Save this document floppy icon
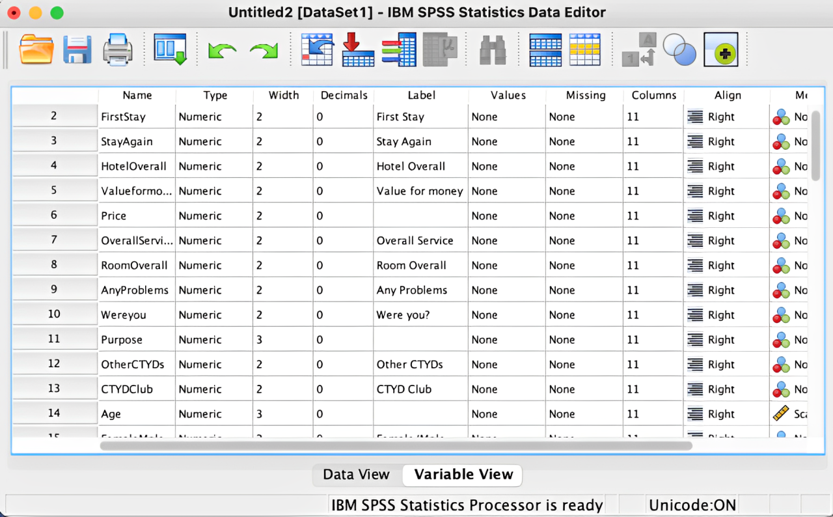Screen dimensions: 833x517 [77, 49]
